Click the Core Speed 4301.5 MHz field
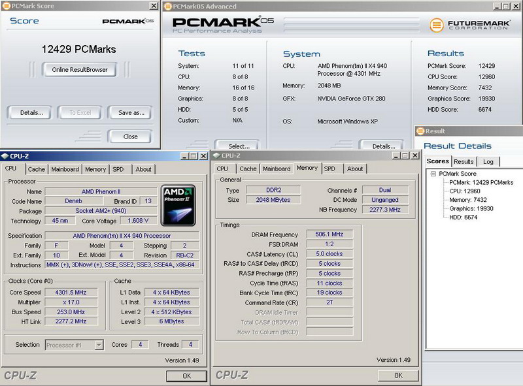Viewport: 523px width, 386px height. (71, 293)
